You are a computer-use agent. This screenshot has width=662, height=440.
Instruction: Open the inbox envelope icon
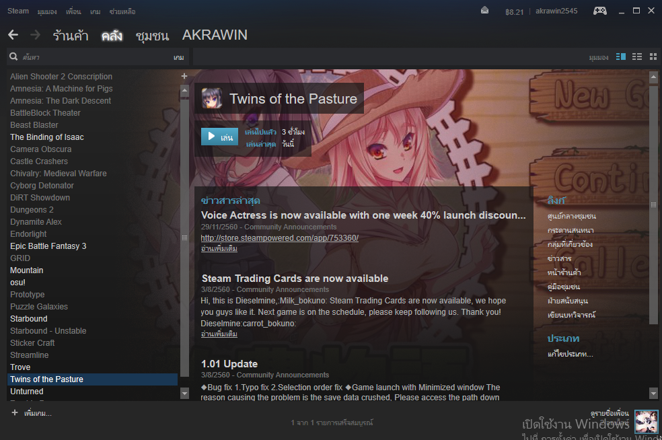click(484, 11)
